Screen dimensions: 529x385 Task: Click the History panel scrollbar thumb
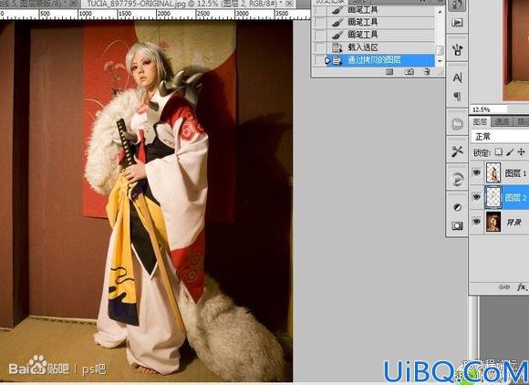pos(440,50)
